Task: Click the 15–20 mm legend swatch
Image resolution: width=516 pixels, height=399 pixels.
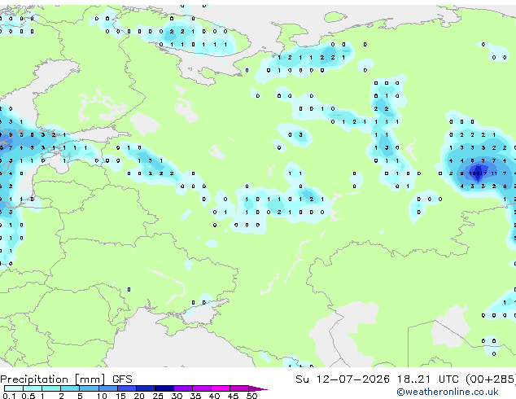Action: tap(126, 388)
